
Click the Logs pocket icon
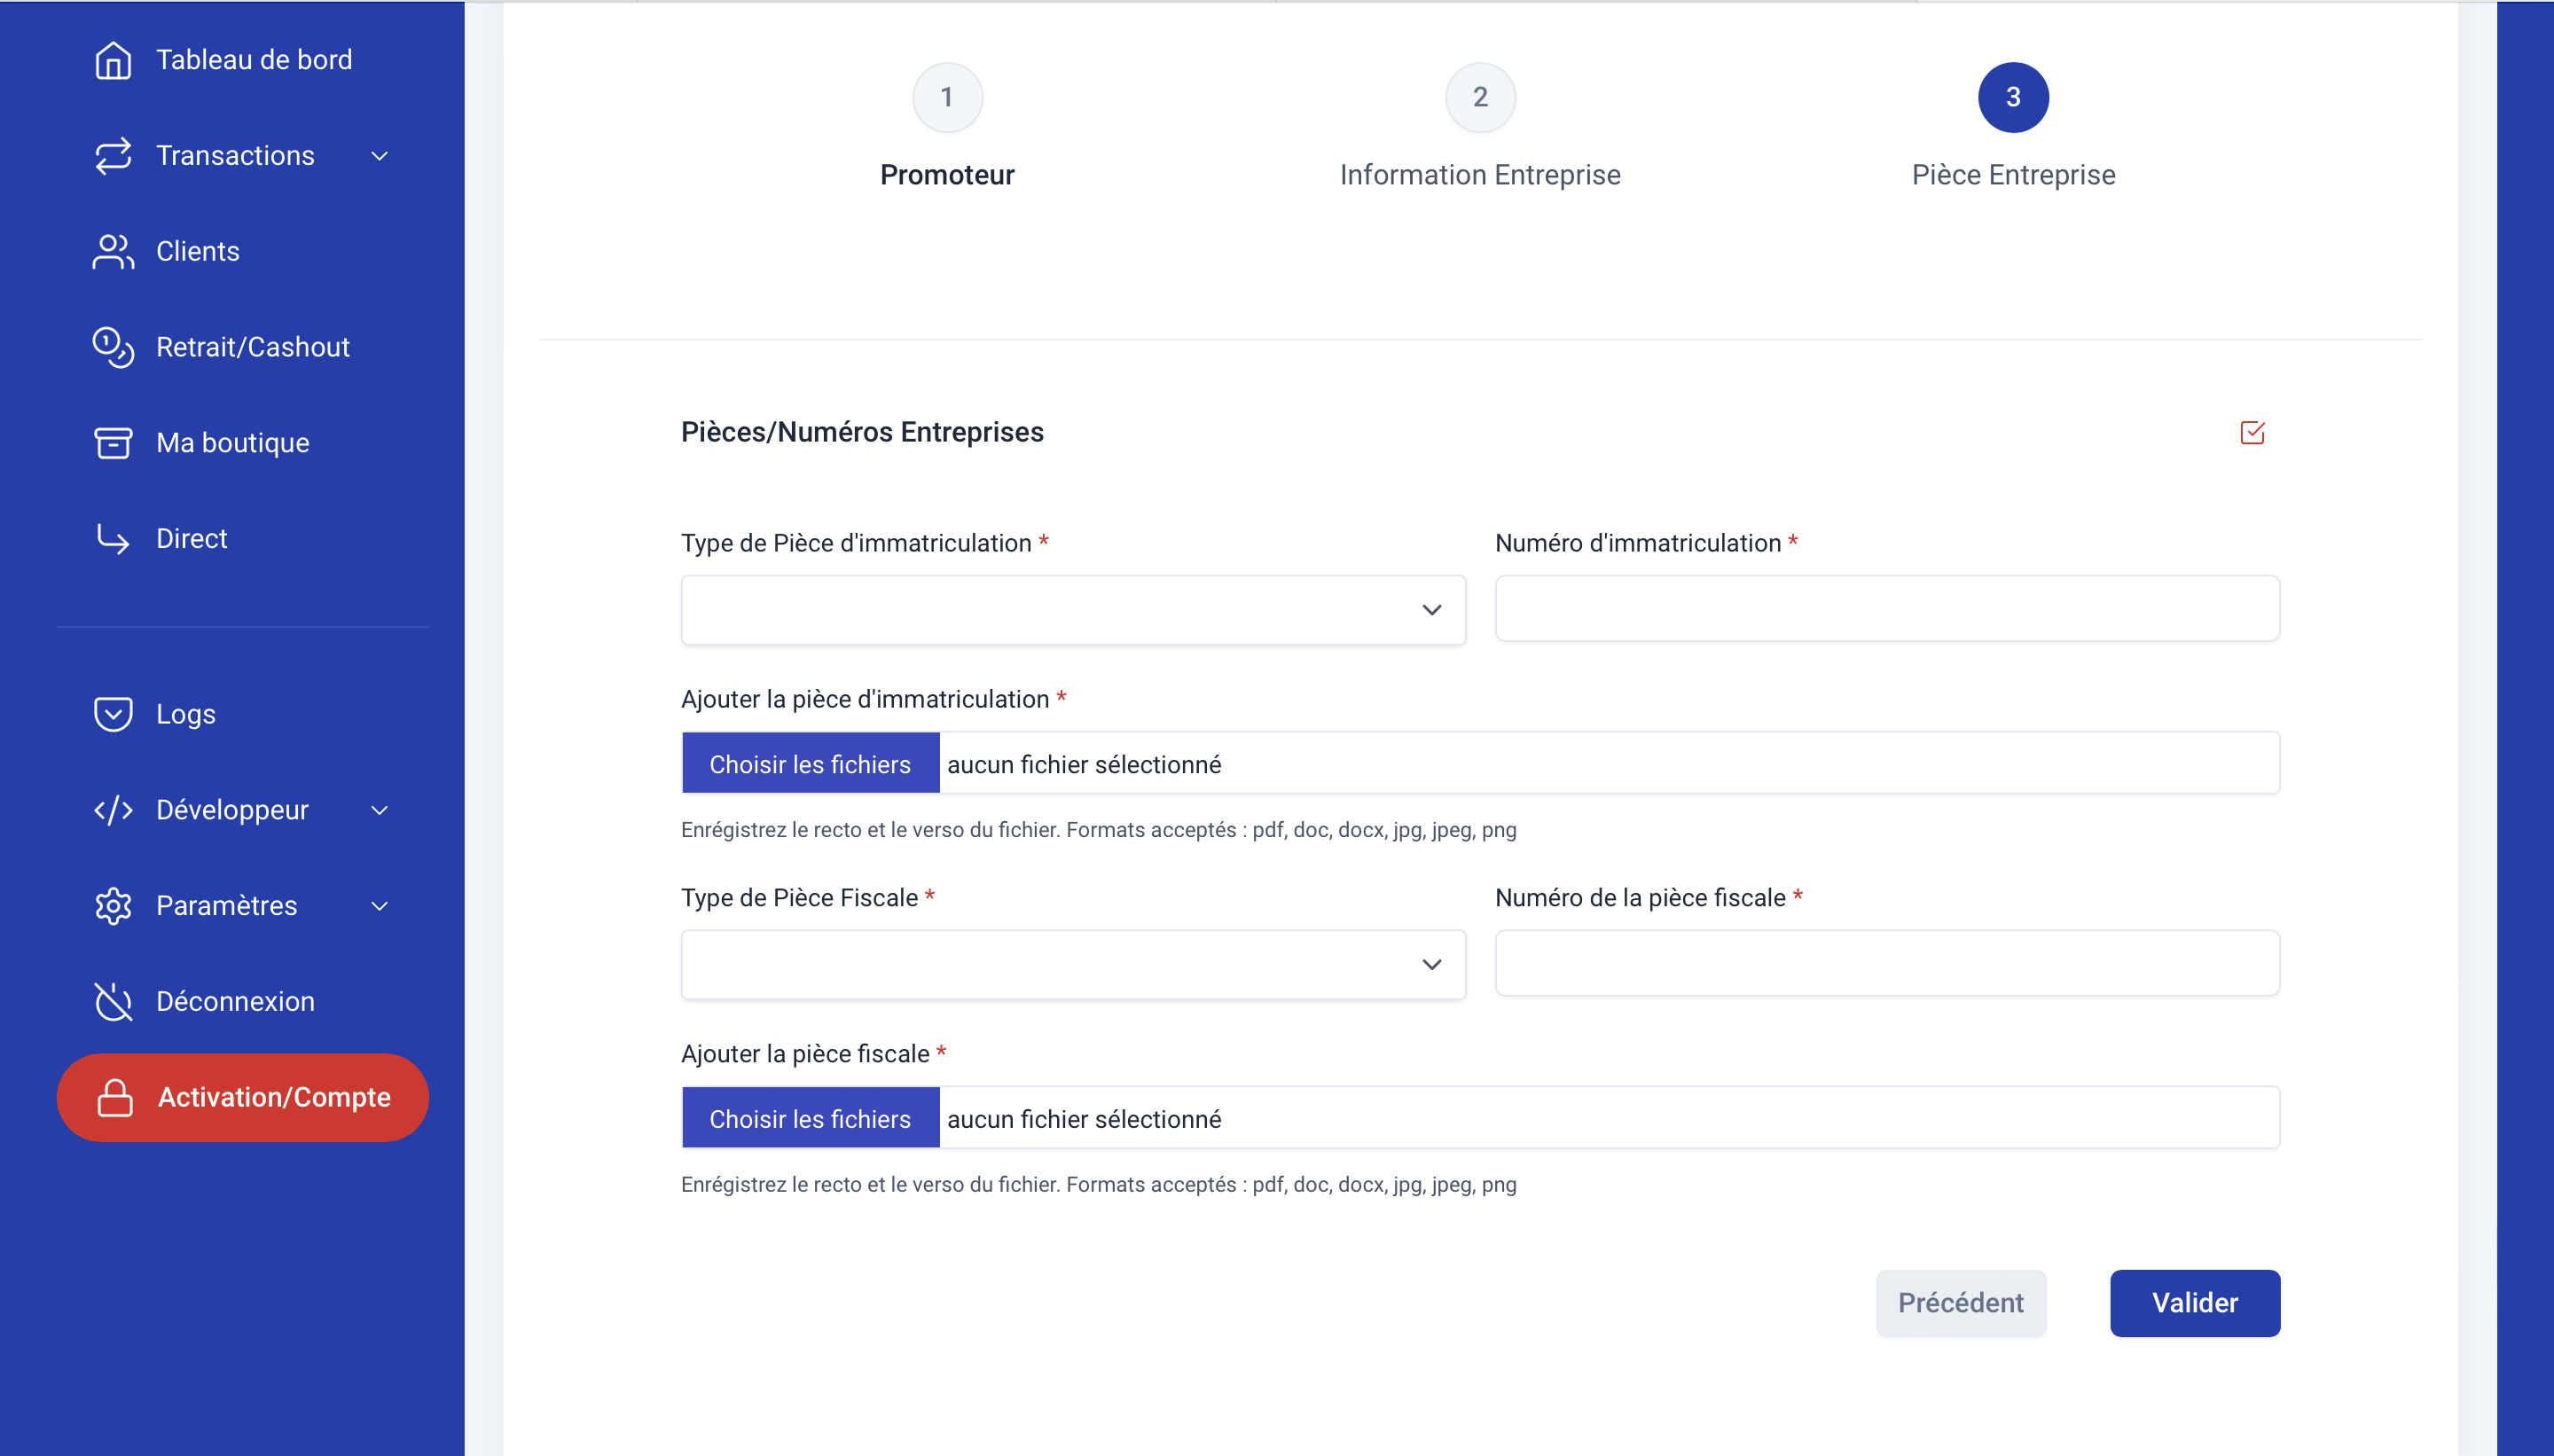113,714
